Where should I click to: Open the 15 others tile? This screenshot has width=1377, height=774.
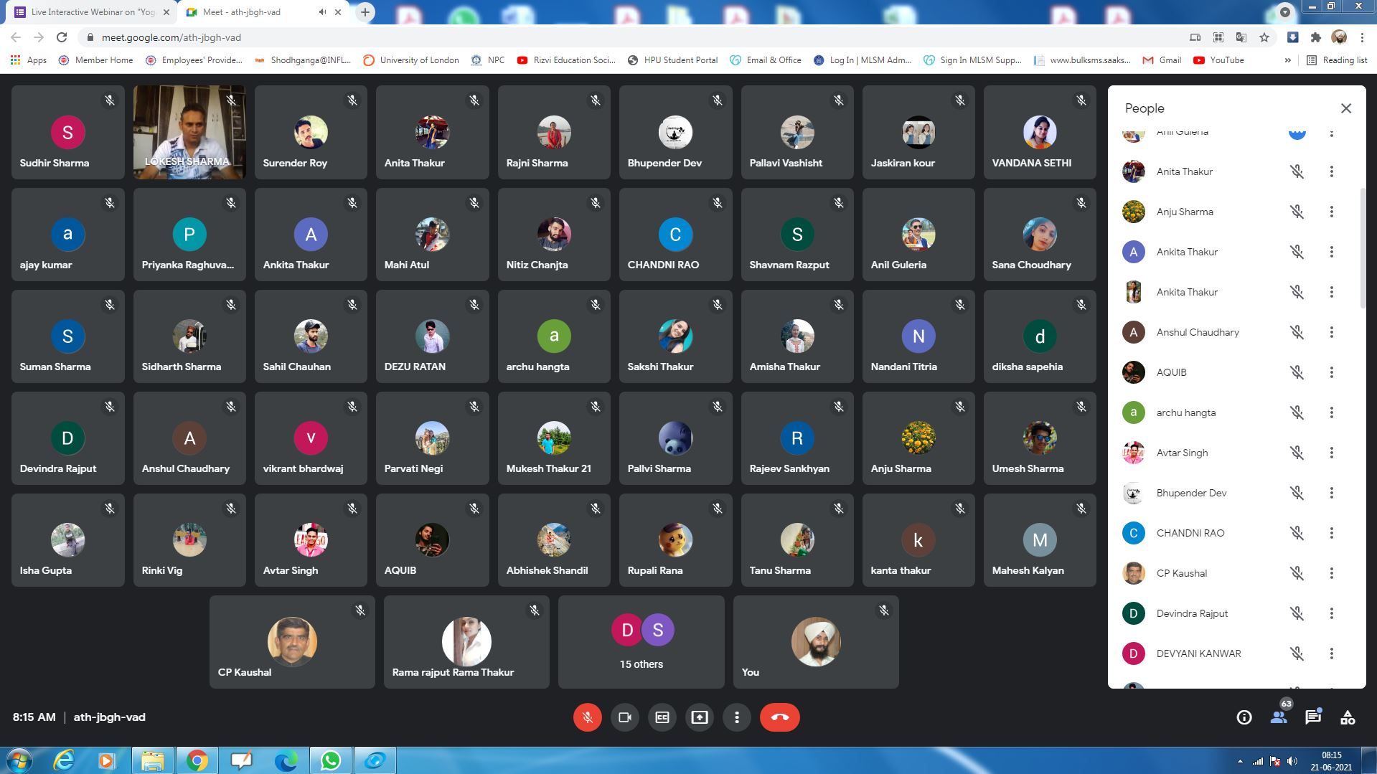[641, 642]
